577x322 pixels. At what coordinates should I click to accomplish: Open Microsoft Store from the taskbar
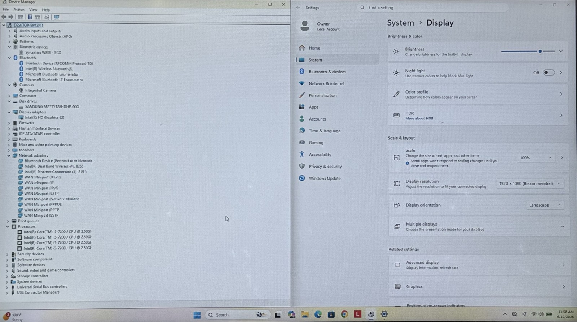(331, 315)
